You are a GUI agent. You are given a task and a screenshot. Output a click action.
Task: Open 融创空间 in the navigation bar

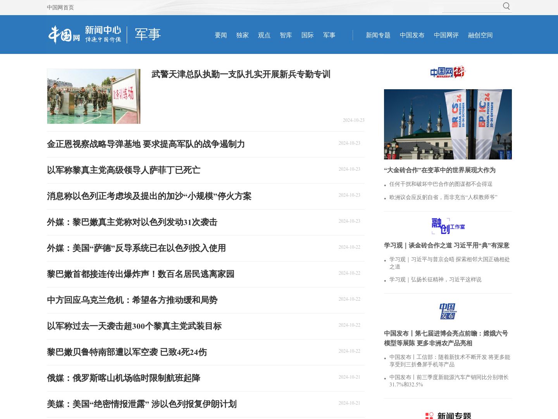point(480,35)
